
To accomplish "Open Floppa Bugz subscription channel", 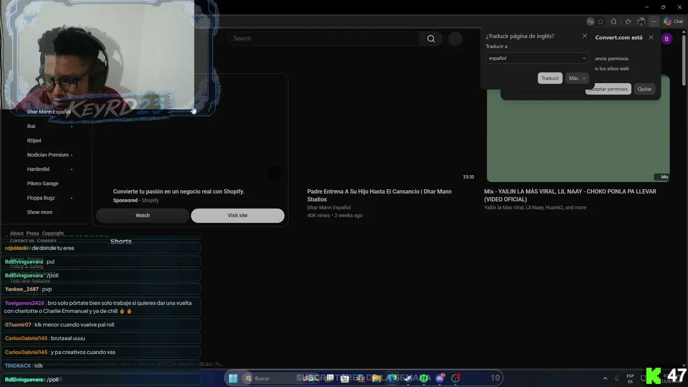I will [41, 198].
